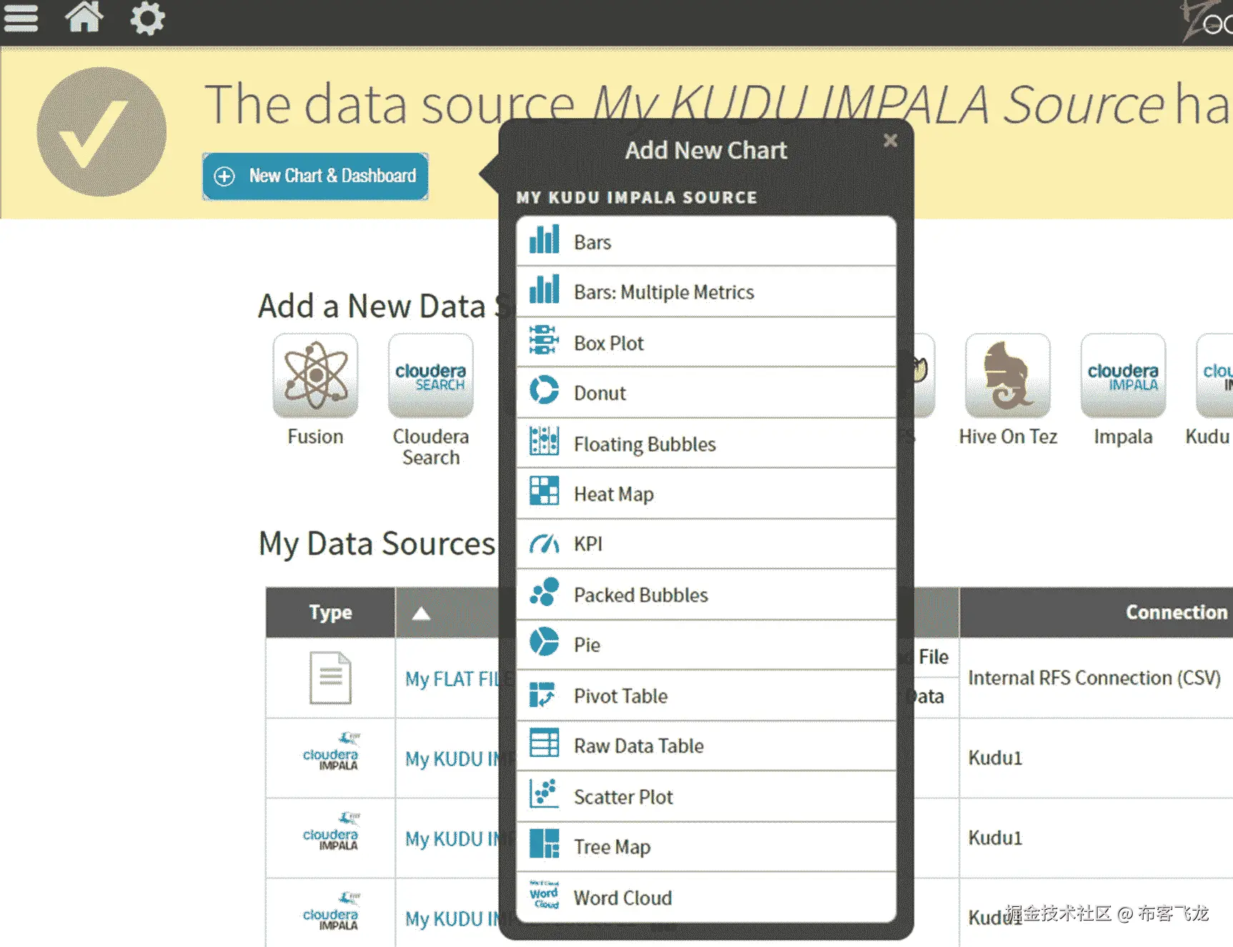
Task: Select the Cloudera Search source icon
Action: click(430, 375)
